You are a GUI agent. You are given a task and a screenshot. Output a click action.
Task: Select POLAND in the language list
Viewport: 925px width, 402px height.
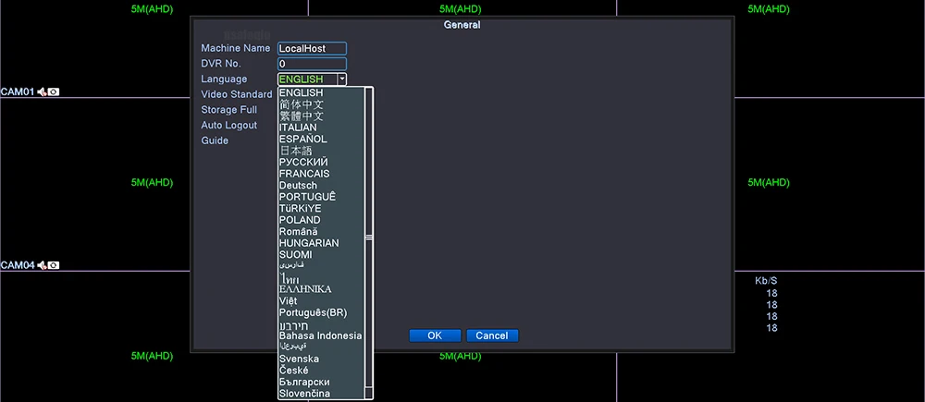point(321,220)
